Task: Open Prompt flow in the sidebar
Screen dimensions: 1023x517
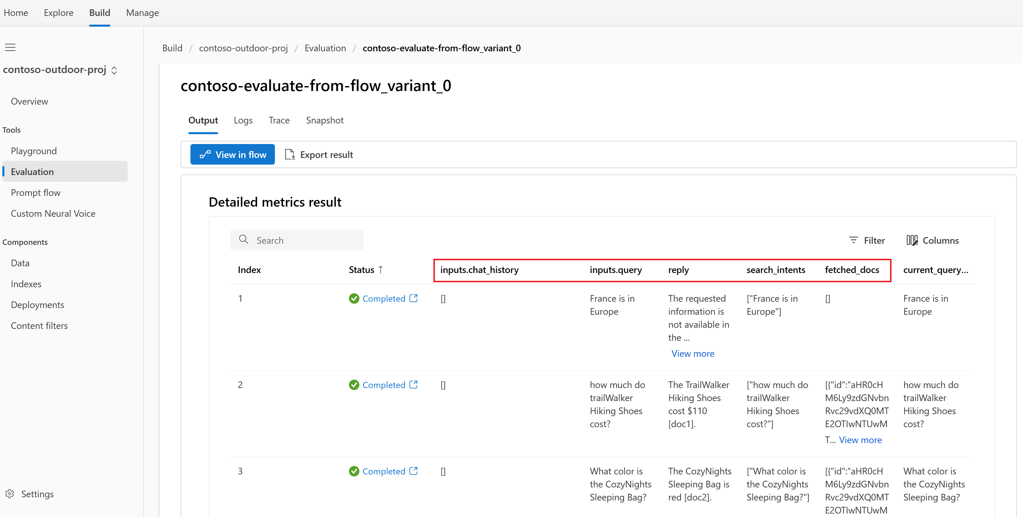Action: [36, 193]
